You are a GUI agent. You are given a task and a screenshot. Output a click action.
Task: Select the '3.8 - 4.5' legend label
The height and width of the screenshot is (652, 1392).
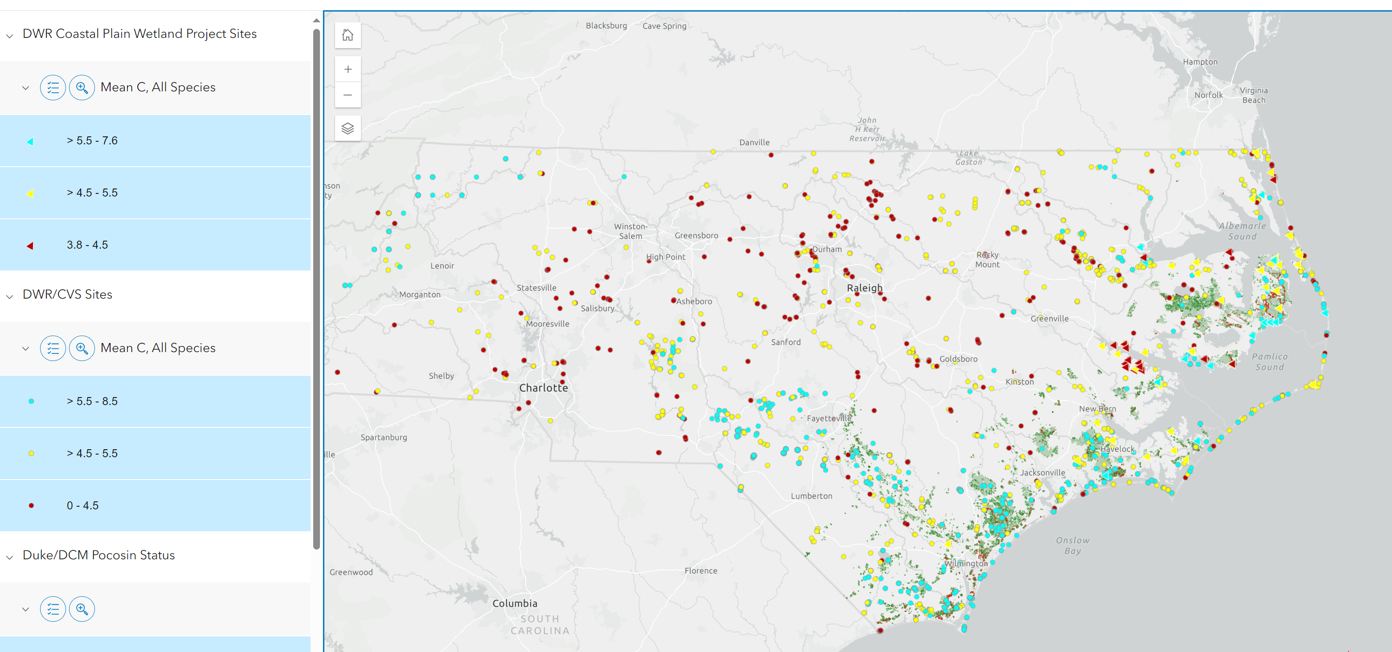point(87,245)
